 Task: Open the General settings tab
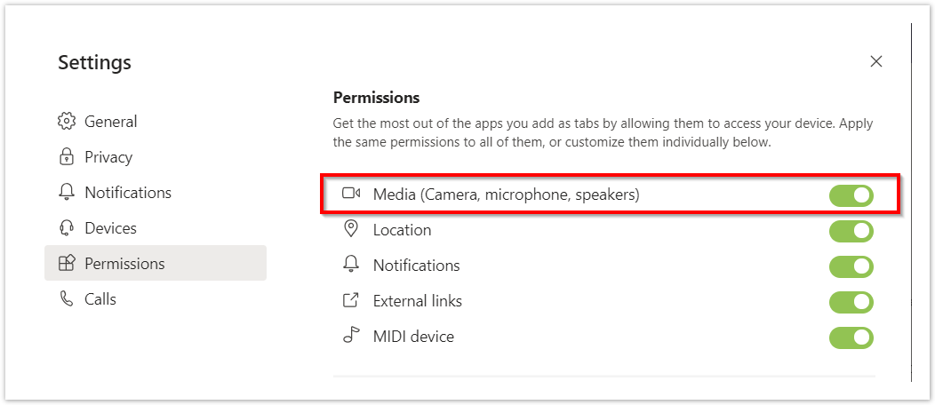coord(110,122)
